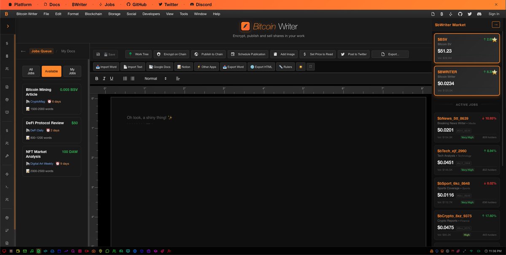Click Post to Twitter button
This screenshot has height=255, width=506.
353,54
